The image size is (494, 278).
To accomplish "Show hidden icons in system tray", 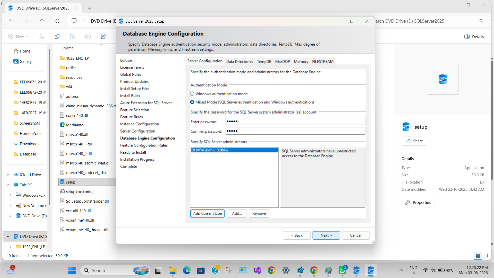I will (401, 270).
